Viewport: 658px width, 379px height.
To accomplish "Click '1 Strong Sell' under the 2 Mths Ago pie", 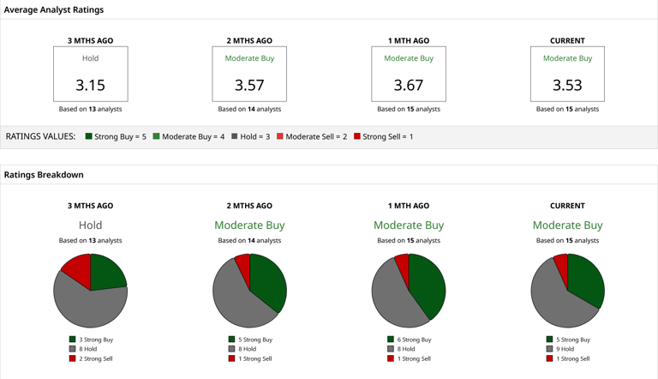I will [255, 358].
